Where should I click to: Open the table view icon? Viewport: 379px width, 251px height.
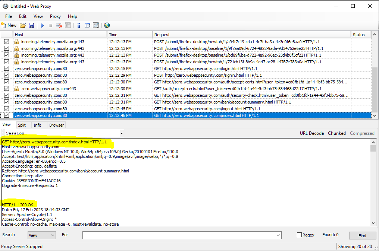[87, 25]
